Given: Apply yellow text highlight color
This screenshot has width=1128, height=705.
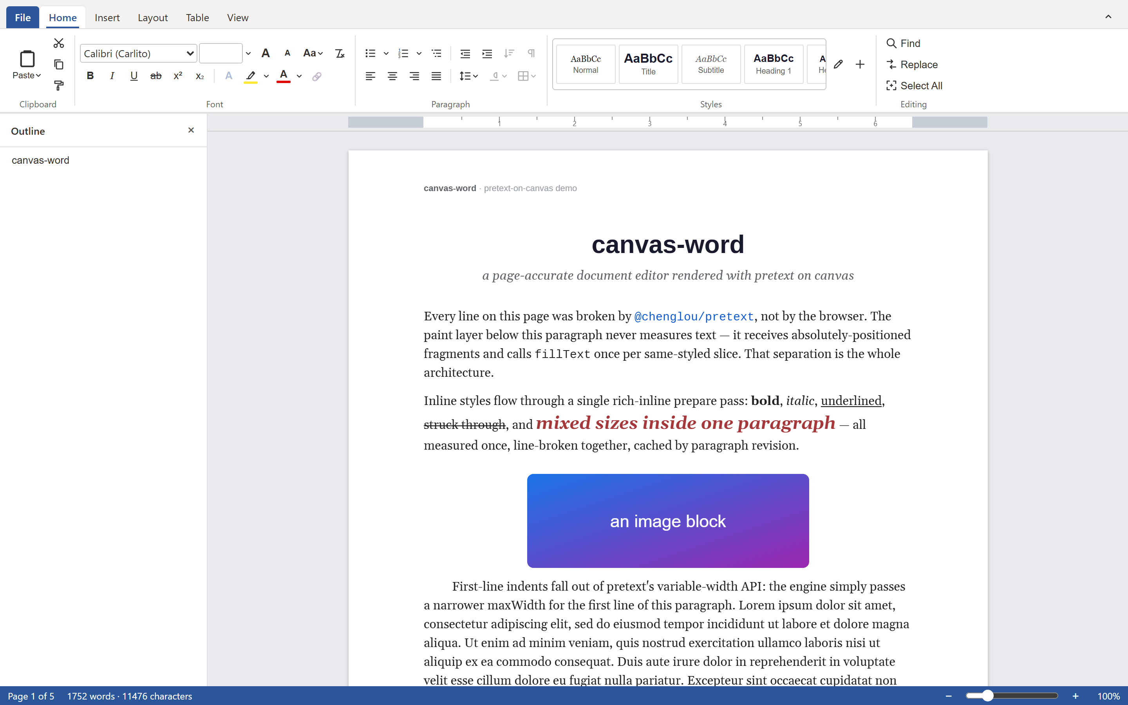Looking at the screenshot, I should pyautogui.click(x=251, y=76).
